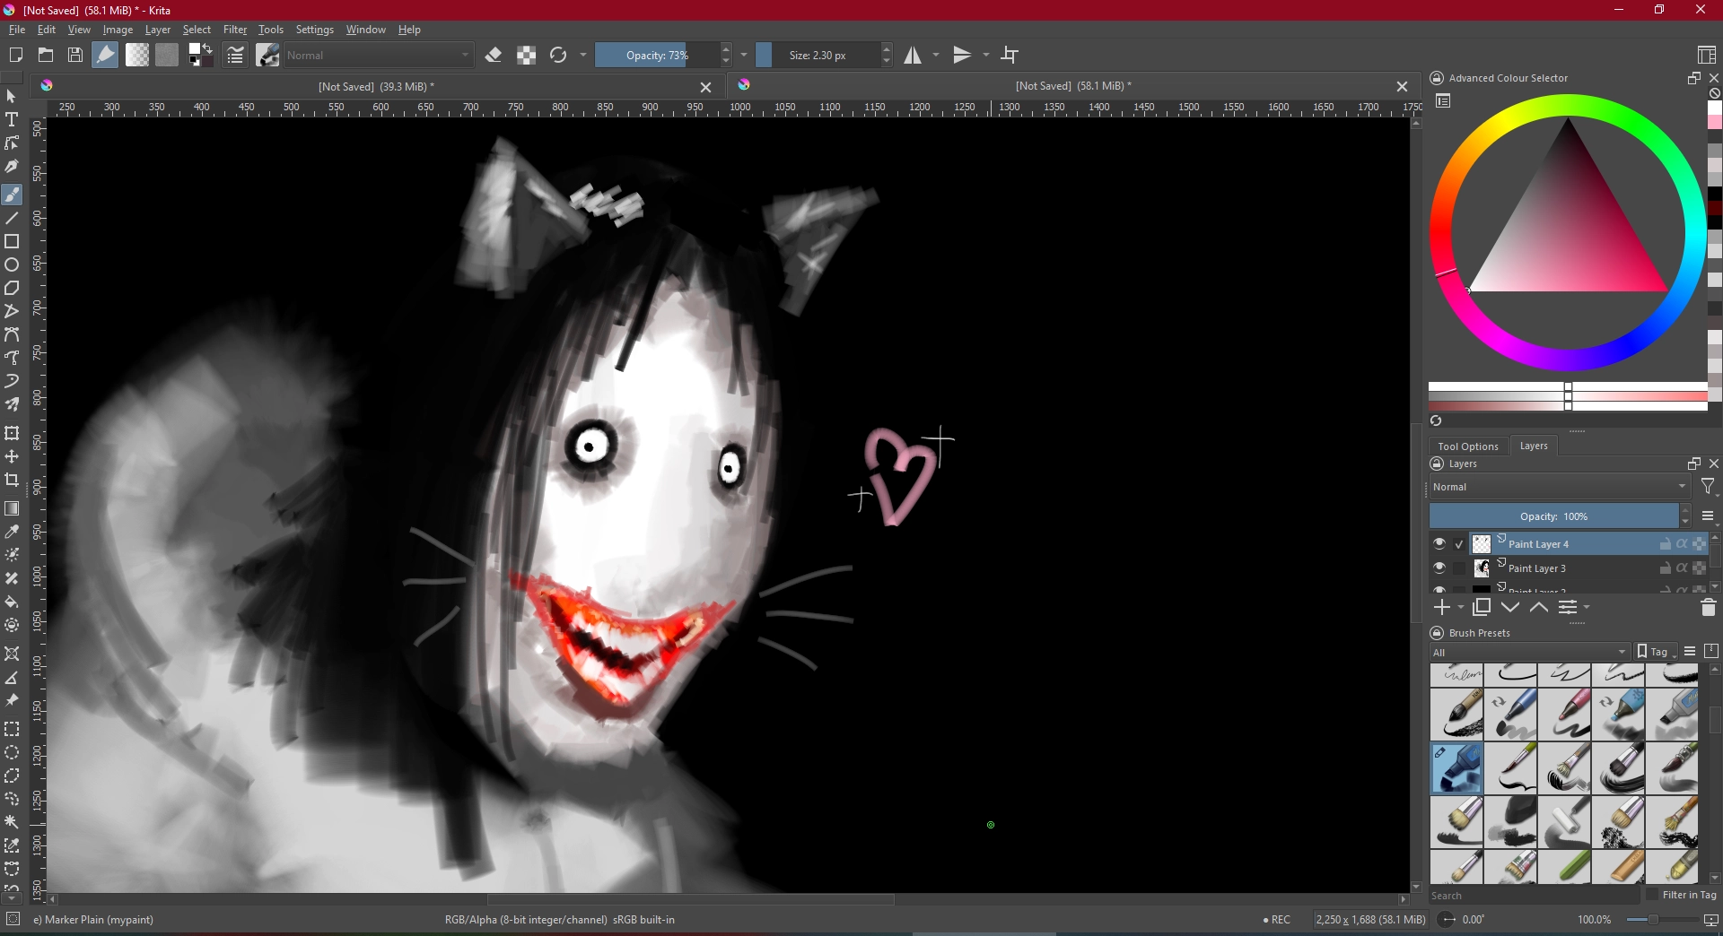Enable the Filter in Tag checkbox
Image resolution: width=1723 pixels, height=936 pixels.
[1652, 895]
